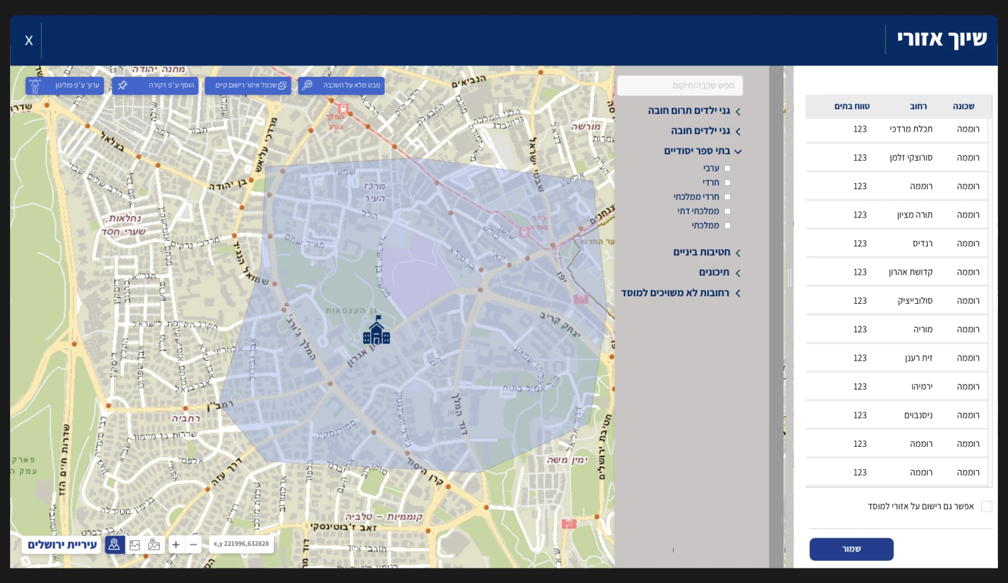The height and width of the screenshot is (583, 1008).
Task: Select the street cell 'קדושת אהרן'
Action: 910,272
